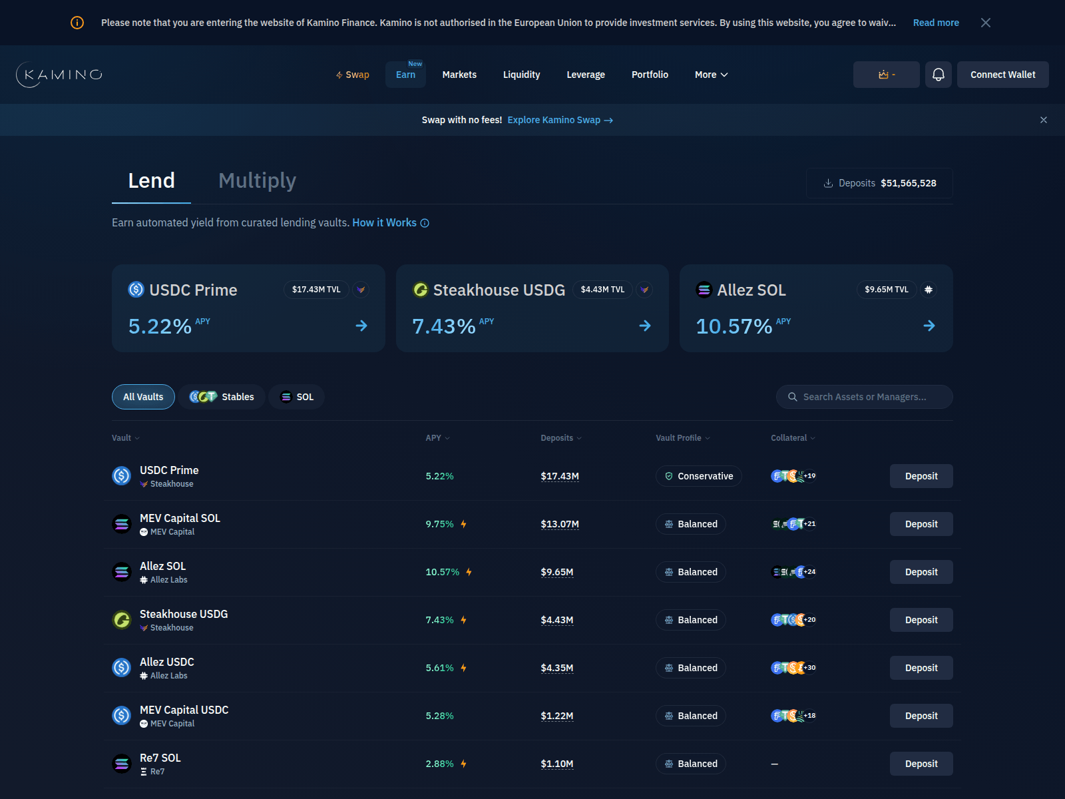Go to Markets page

[459, 75]
